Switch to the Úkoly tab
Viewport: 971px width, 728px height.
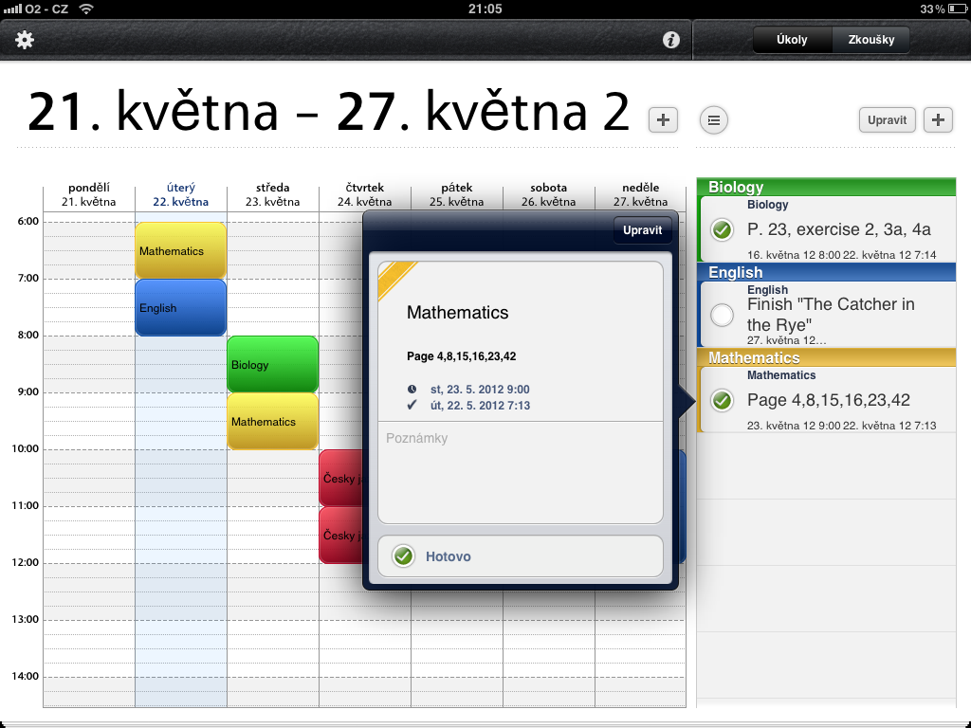[792, 40]
